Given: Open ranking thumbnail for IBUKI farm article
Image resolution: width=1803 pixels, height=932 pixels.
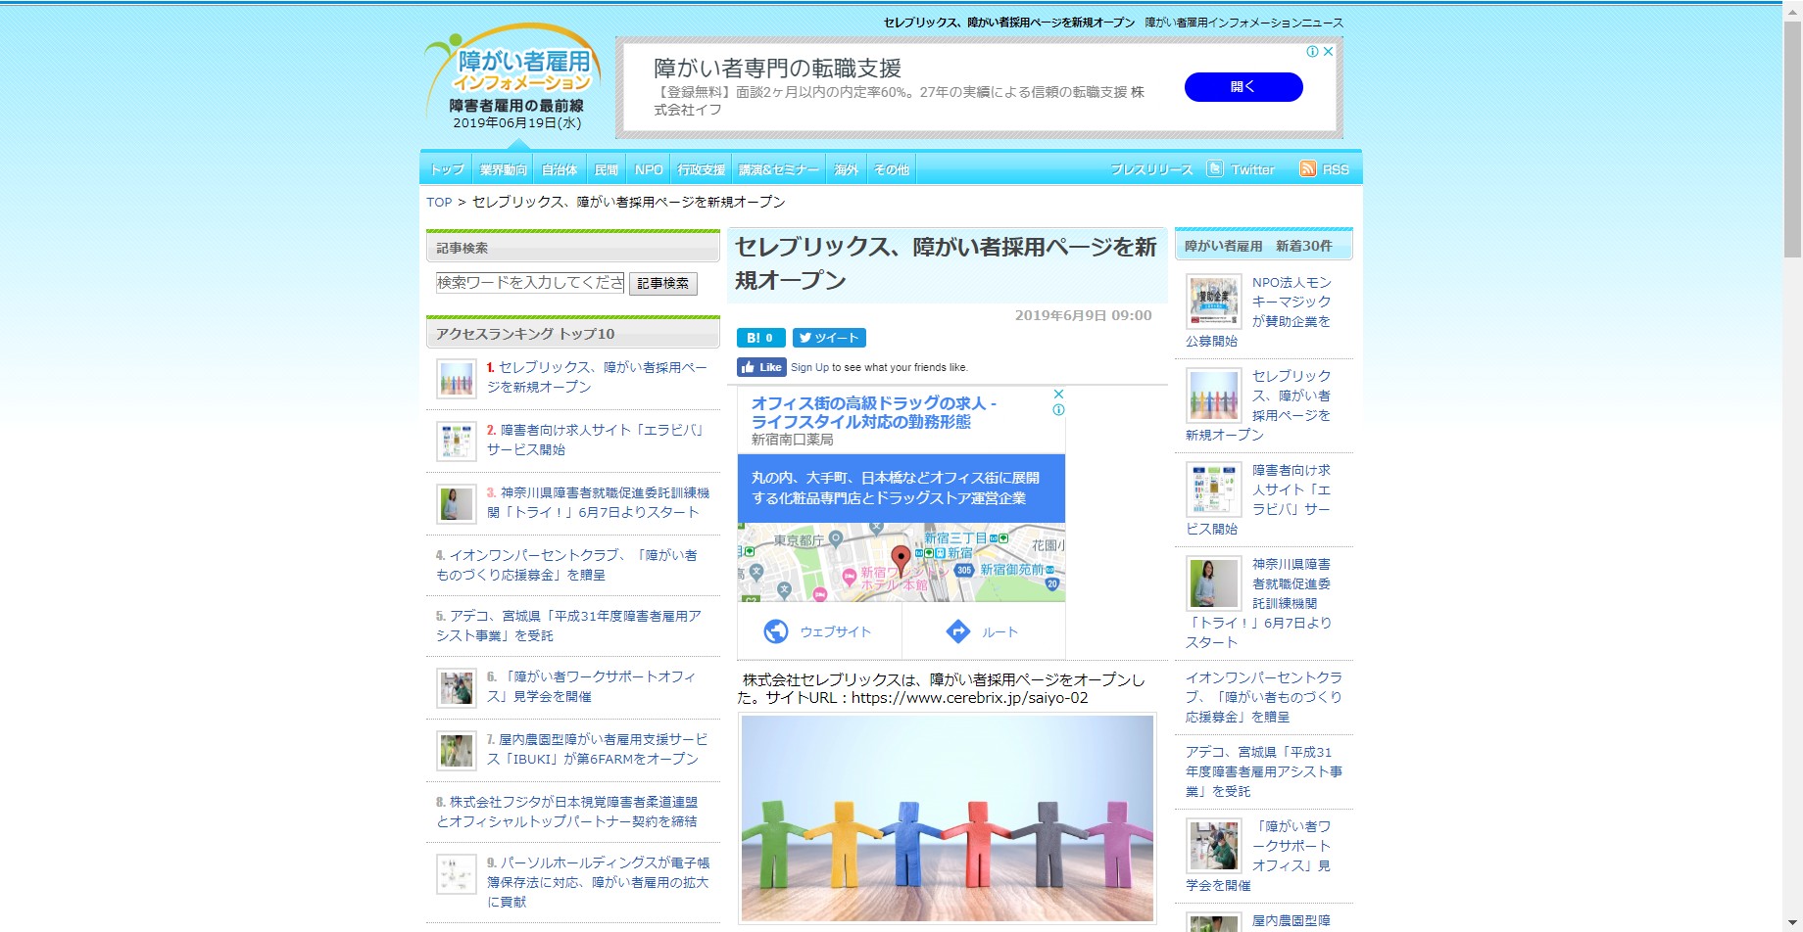Looking at the screenshot, I should (x=457, y=751).
